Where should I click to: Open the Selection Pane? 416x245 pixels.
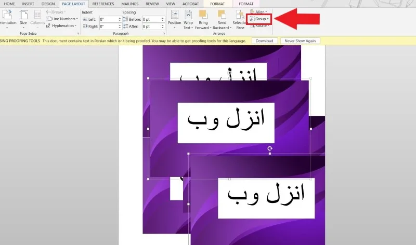click(x=240, y=19)
